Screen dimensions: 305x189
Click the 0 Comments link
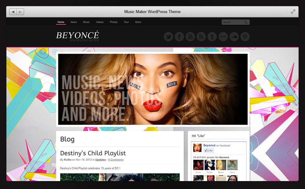pyautogui.click(x=116, y=160)
